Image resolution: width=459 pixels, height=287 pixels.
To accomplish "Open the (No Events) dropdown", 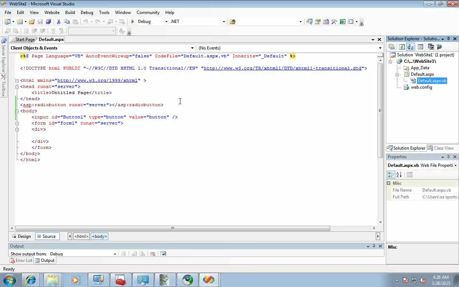I will tap(380, 48).
